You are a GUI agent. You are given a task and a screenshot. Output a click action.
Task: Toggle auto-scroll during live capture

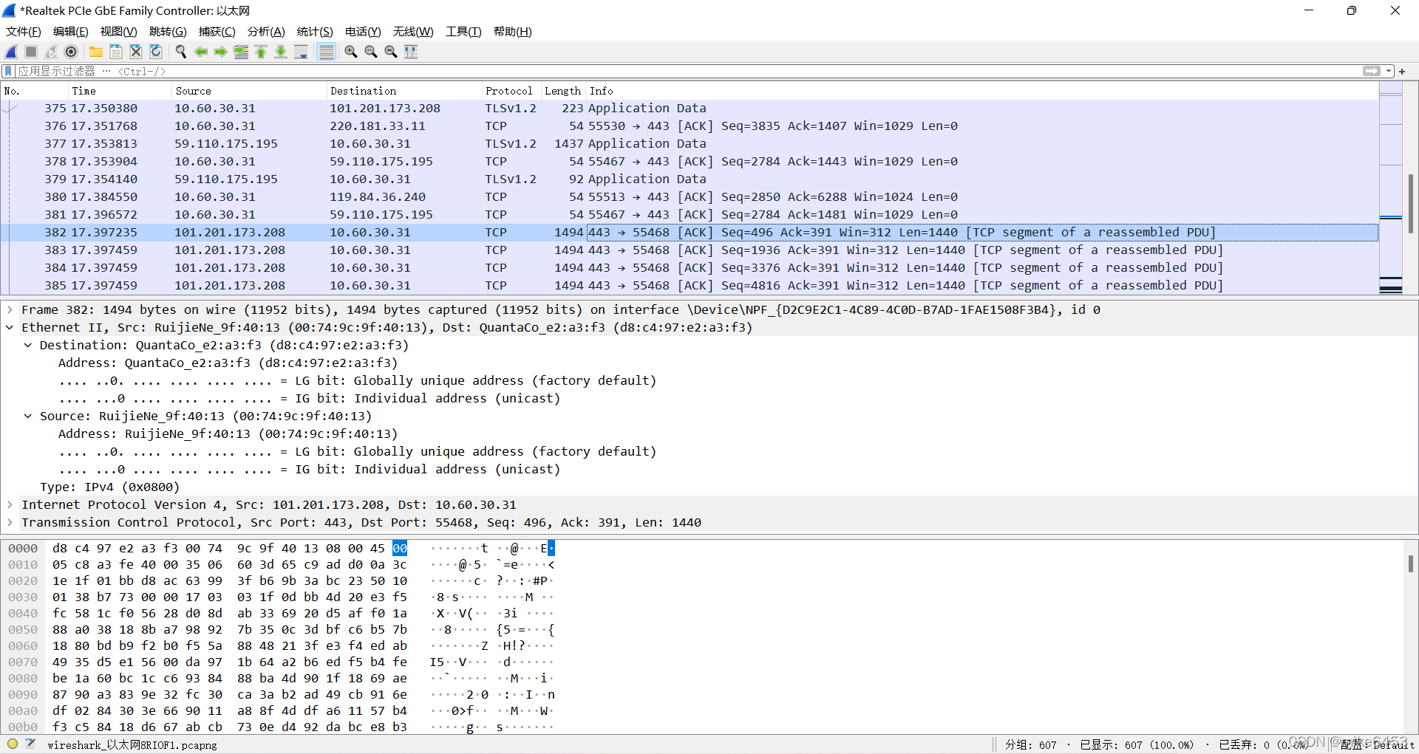301,52
